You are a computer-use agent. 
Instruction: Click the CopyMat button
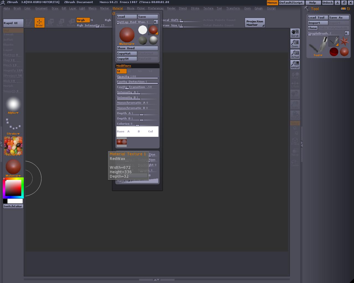pyautogui.click(x=127, y=53)
